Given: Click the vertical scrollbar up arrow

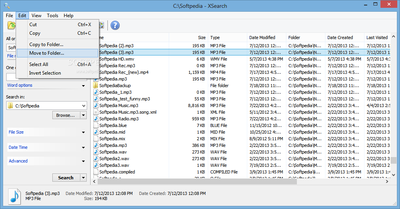Looking at the screenshot, I should [393, 37].
